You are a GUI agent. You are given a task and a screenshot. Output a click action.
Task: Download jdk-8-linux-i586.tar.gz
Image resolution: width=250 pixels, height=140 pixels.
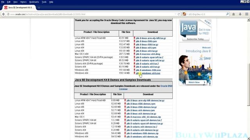point(147,45)
